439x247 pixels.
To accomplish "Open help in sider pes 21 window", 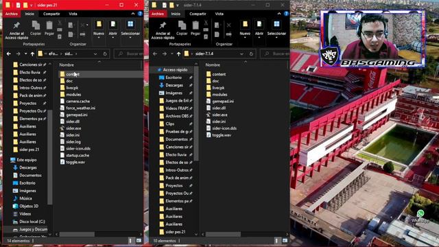I will click(140, 14).
